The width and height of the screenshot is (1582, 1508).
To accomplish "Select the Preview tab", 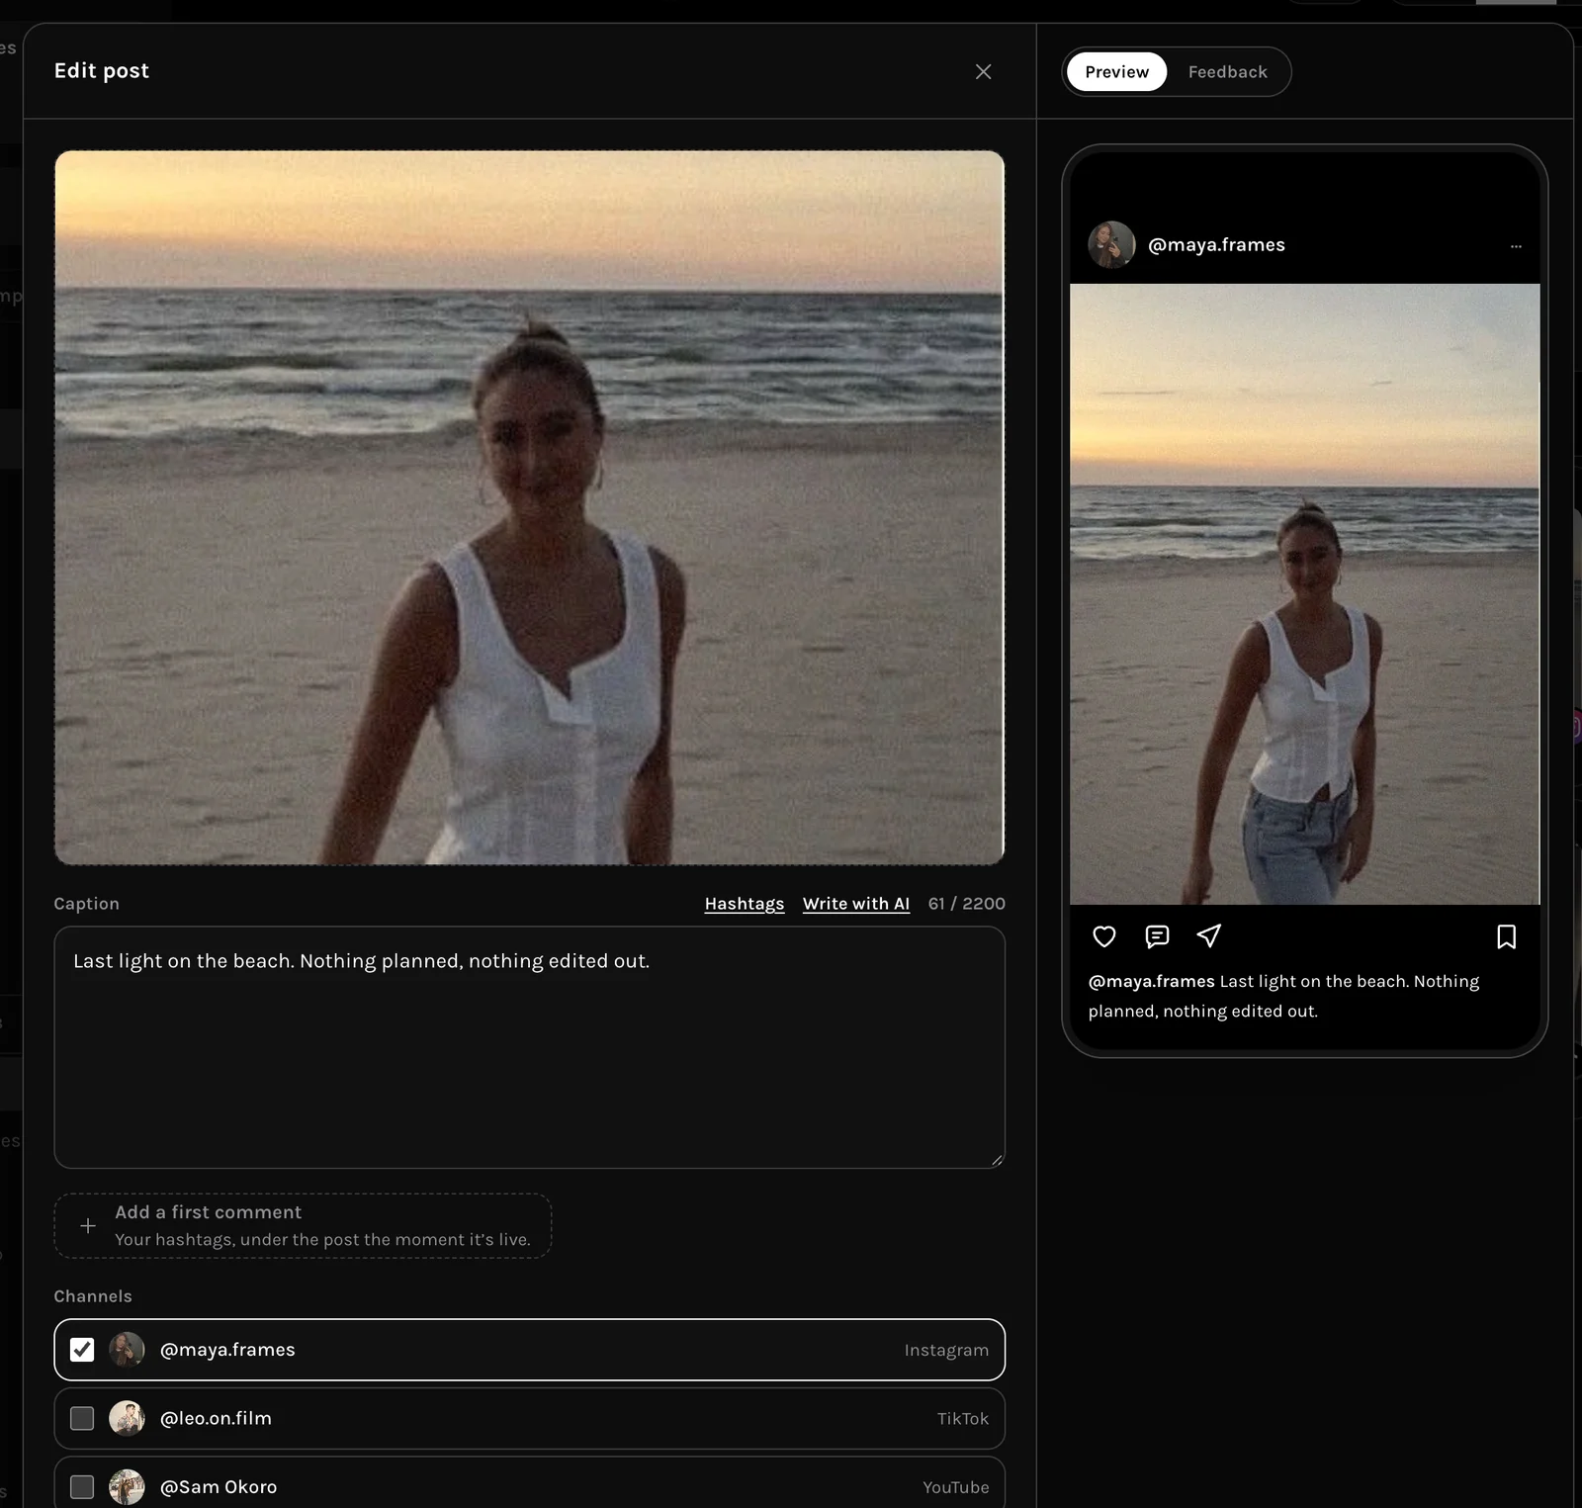I will coord(1116,72).
